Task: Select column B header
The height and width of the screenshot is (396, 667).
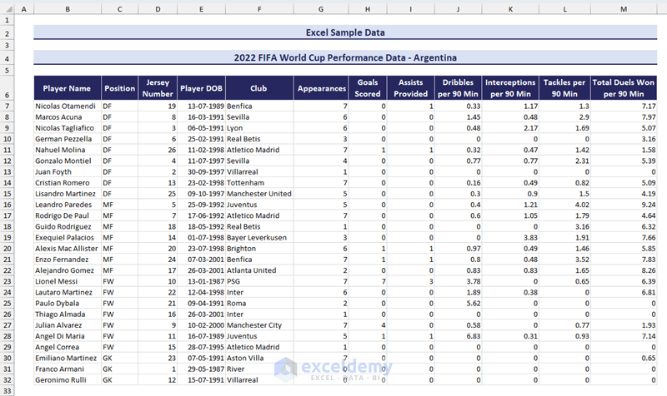Action: (68, 9)
